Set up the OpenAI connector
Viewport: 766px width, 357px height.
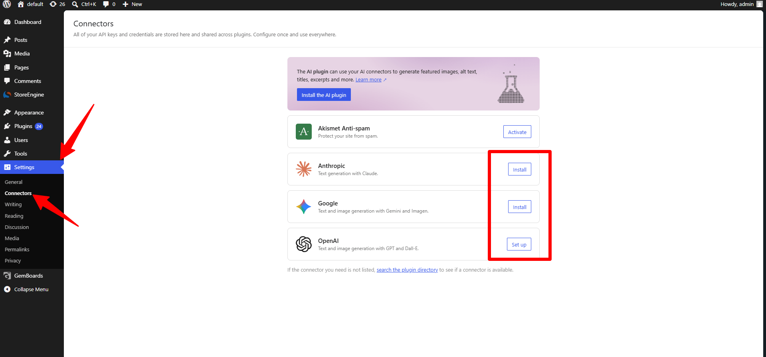point(519,245)
